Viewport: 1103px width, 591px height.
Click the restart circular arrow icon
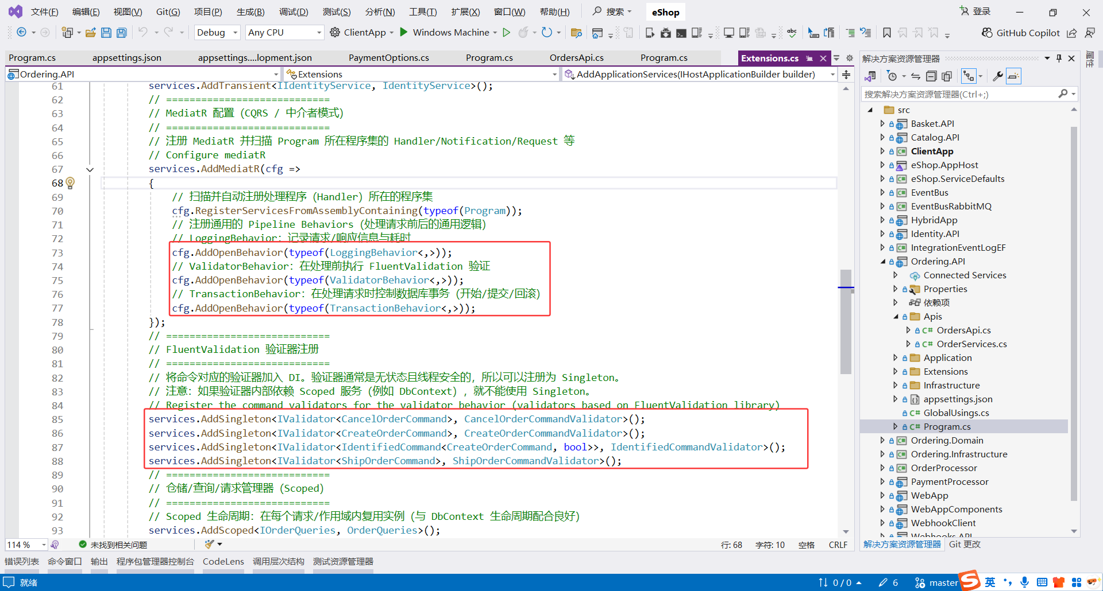tap(547, 33)
